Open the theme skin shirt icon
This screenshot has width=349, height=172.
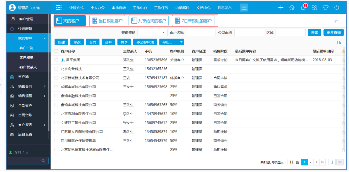coord(325,8)
